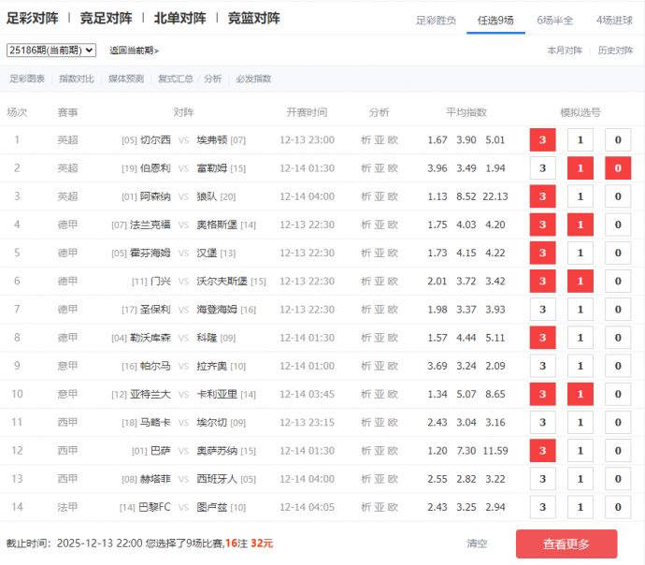
Task: Open the 足彩图表 link
Action: point(27,80)
